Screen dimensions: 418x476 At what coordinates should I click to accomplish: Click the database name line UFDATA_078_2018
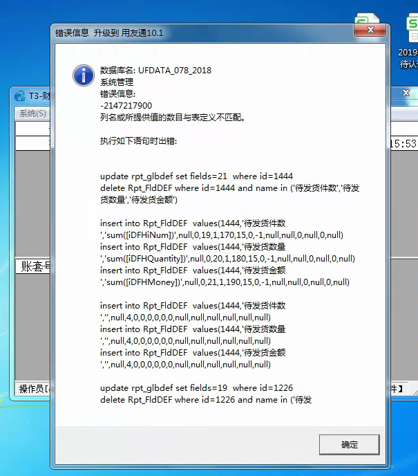[156, 71]
